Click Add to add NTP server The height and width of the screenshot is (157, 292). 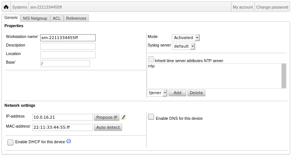(x=177, y=93)
